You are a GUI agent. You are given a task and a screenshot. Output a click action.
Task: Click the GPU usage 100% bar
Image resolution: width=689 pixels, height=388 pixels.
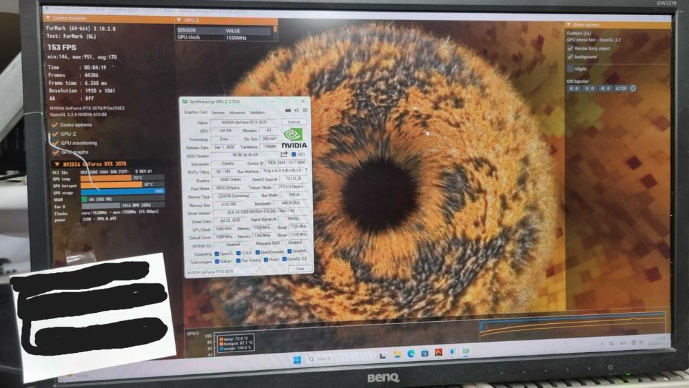point(123,191)
